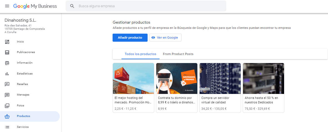Screen dimensions: 328x132
Task: Click the Dinahosting S.L. business name
Action: click(20, 21)
